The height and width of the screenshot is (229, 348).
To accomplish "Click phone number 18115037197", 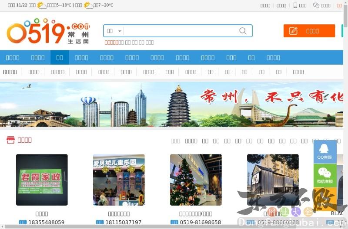I will click(x=124, y=222).
